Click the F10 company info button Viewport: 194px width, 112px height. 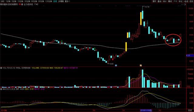175,1
